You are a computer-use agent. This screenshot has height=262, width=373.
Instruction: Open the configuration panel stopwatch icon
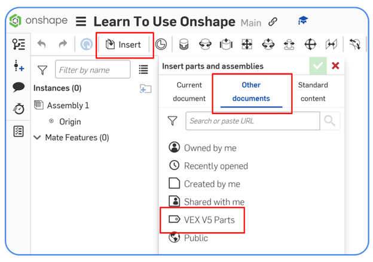(19, 109)
